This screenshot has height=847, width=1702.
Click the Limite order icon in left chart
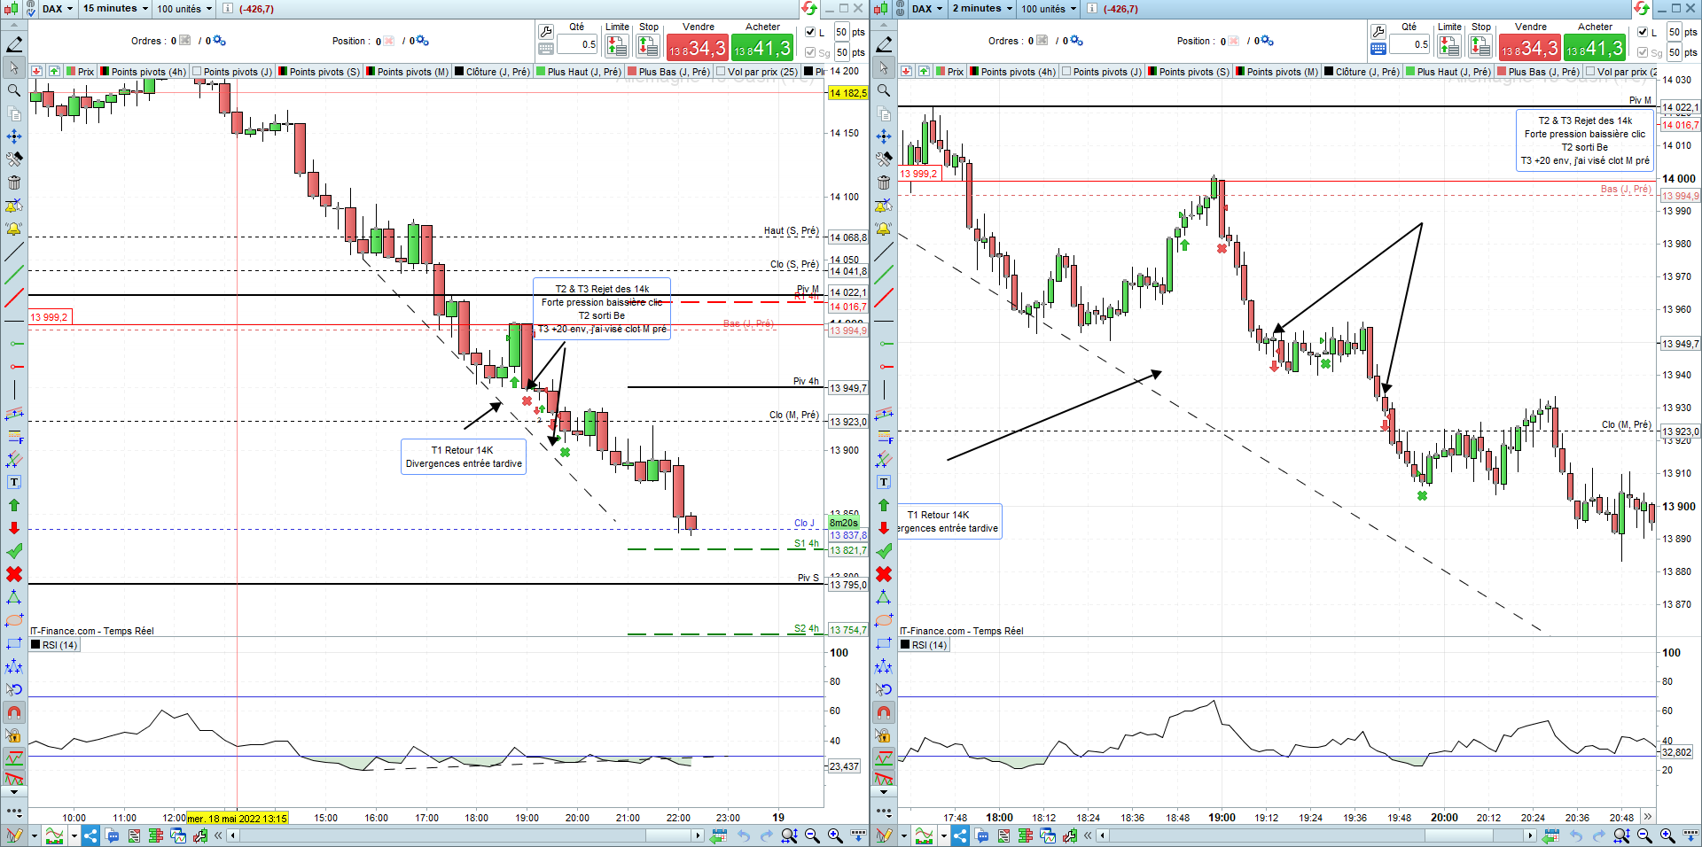point(617,46)
